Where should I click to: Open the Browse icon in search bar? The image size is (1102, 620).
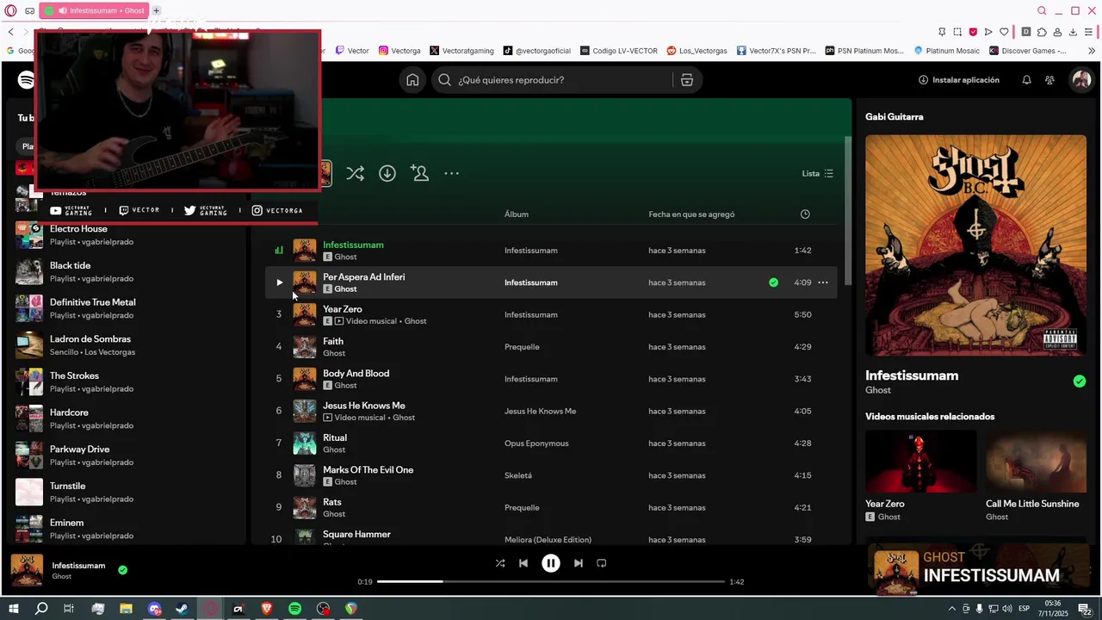click(x=687, y=80)
